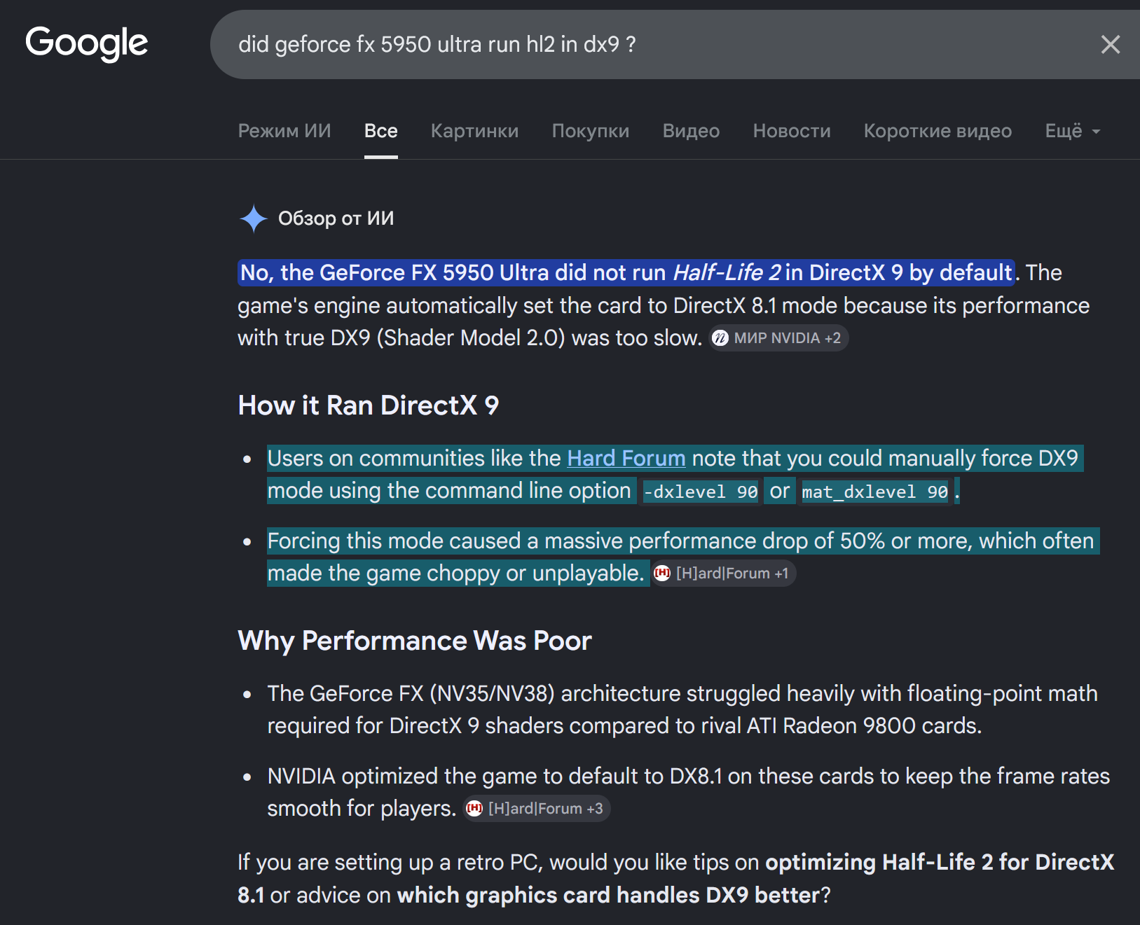Viewport: 1140px width, 925px height.
Task: Click the bullet about NVIDIA defaulting to DX8.1
Action: pyautogui.click(x=688, y=792)
